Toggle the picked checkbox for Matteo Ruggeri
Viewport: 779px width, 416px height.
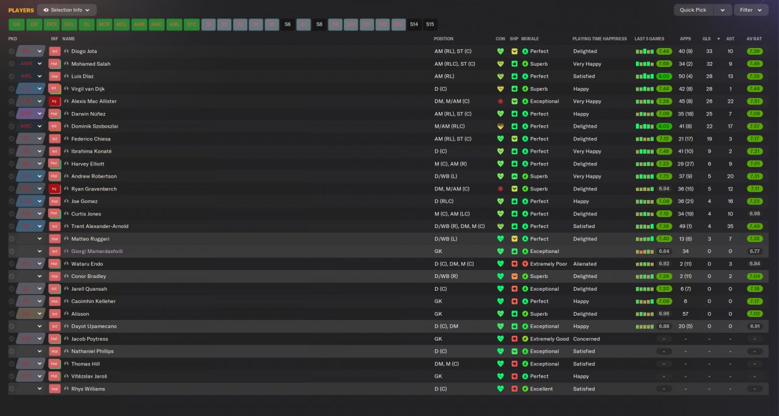[x=12, y=239]
